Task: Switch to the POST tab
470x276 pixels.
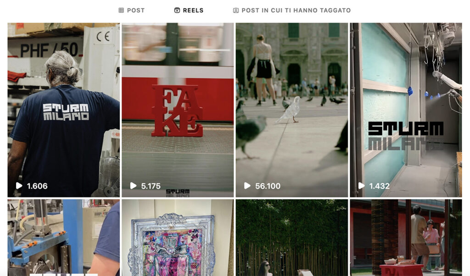Action: pyautogui.click(x=132, y=11)
